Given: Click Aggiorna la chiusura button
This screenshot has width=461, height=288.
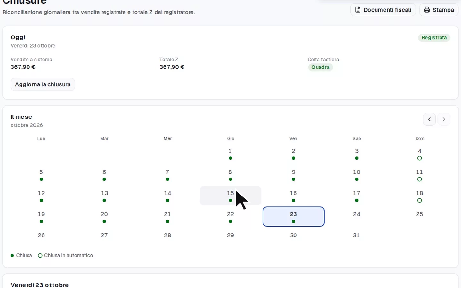Looking at the screenshot, I should tap(43, 84).
